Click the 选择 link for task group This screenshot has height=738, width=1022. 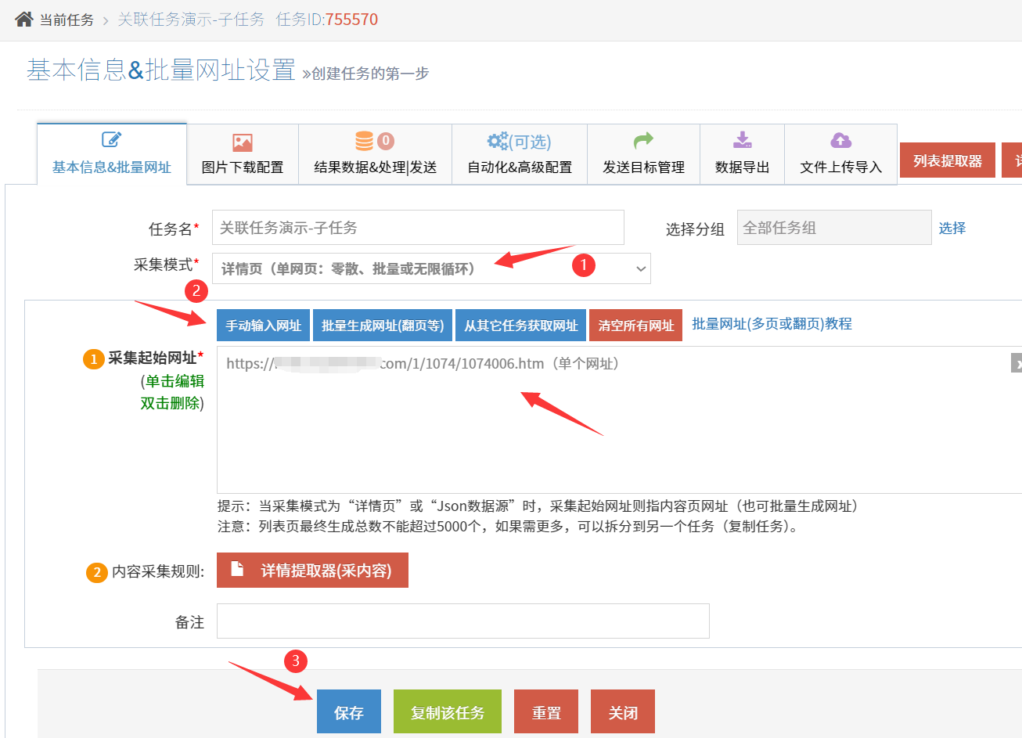952,228
